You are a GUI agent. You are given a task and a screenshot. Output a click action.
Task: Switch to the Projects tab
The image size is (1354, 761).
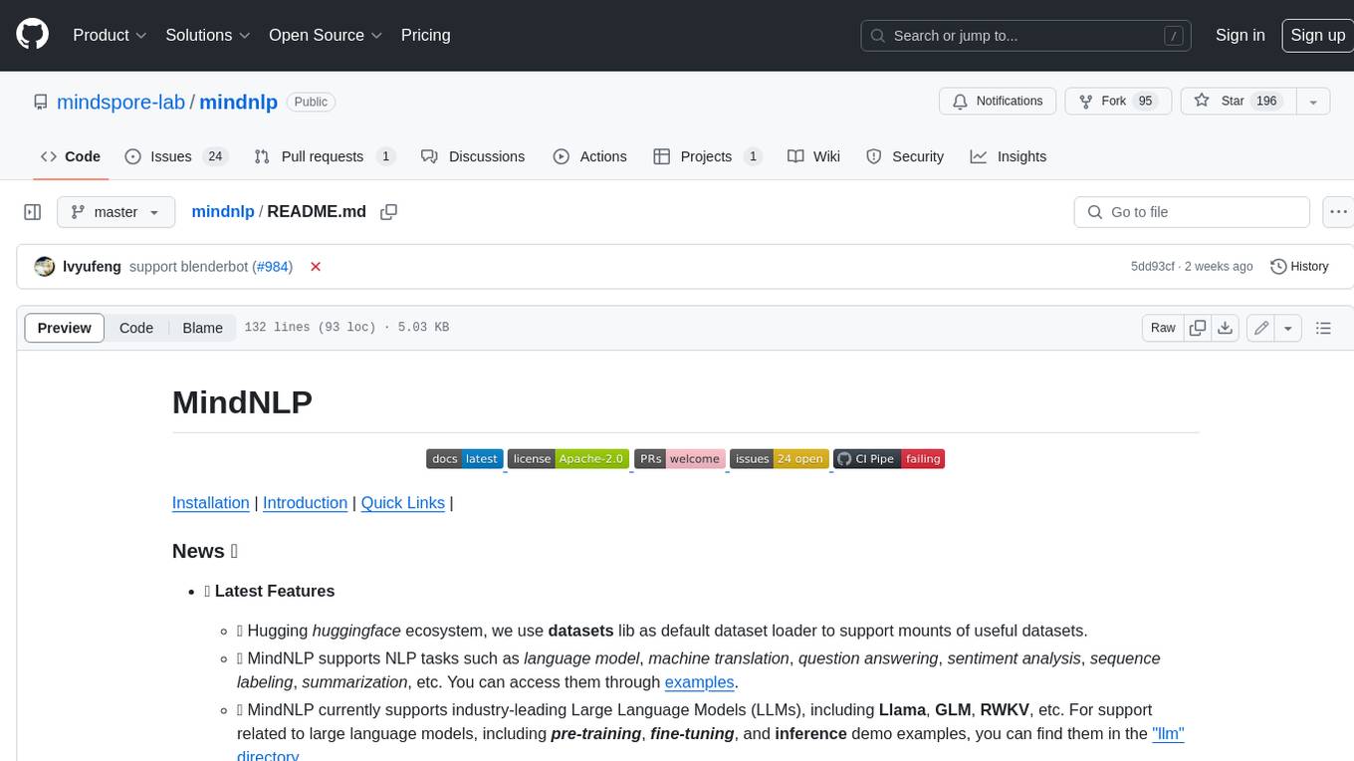pos(708,156)
